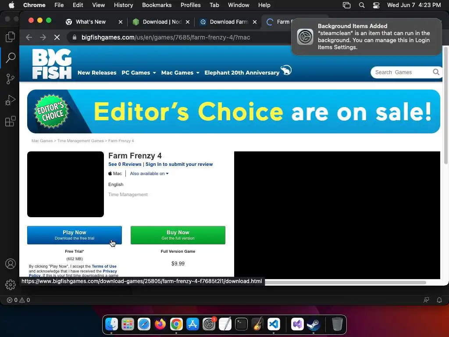Image resolution: width=449 pixels, height=337 pixels.
Task: Switch to Download | Node tab
Action: tap(162, 22)
